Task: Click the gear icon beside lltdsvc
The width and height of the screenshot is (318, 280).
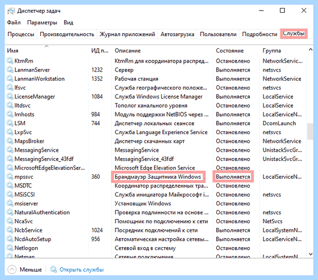Action: [10, 106]
